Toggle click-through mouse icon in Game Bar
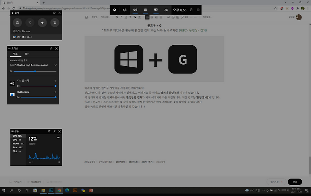Screen dimensions: 311x196 click(191, 10)
